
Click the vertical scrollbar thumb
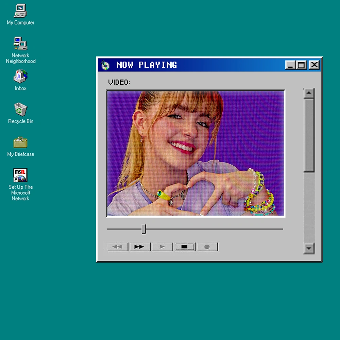(309, 135)
